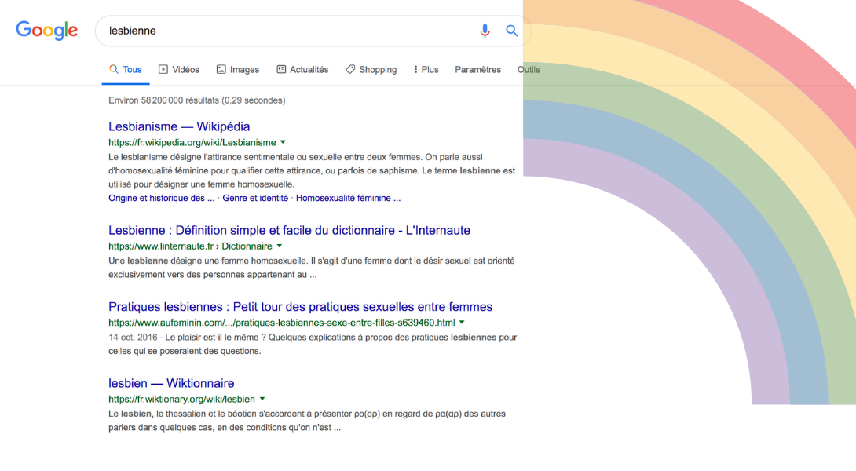
Task: Open 'lesbien — Wiktionnaire' result
Action: 171,382
